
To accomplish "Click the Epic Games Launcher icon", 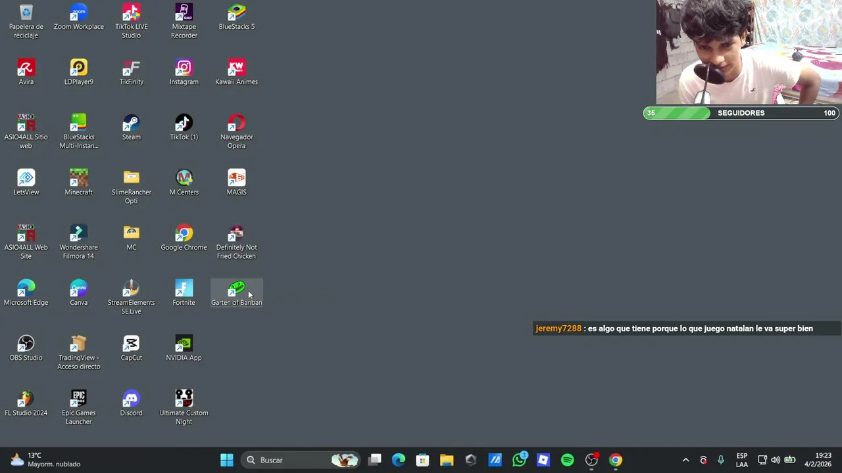I will point(79,407).
